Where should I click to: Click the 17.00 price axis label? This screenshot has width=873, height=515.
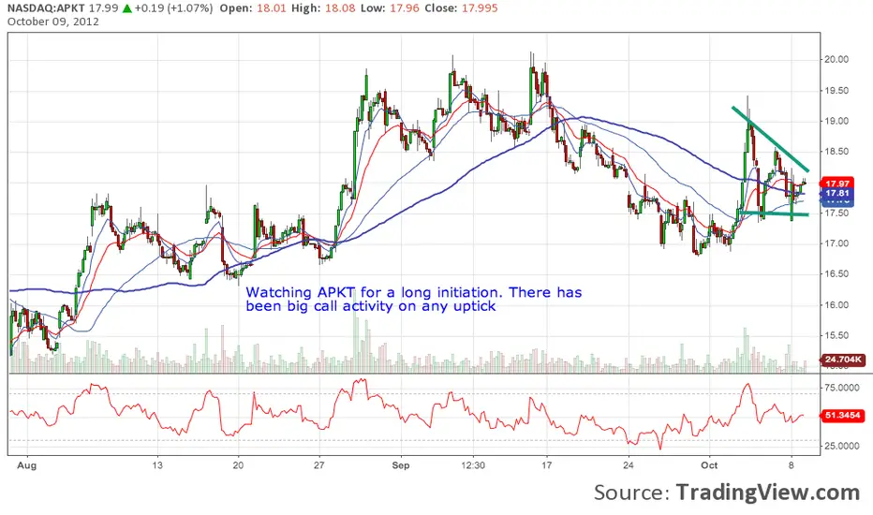coord(836,243)
